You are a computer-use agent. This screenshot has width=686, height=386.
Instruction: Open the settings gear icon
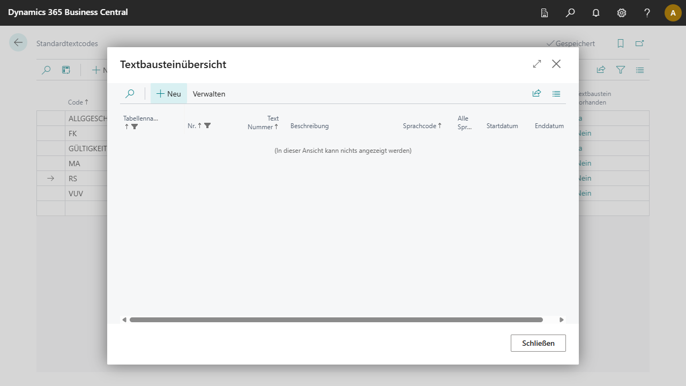pyautogui.click(x=622, y=13)
